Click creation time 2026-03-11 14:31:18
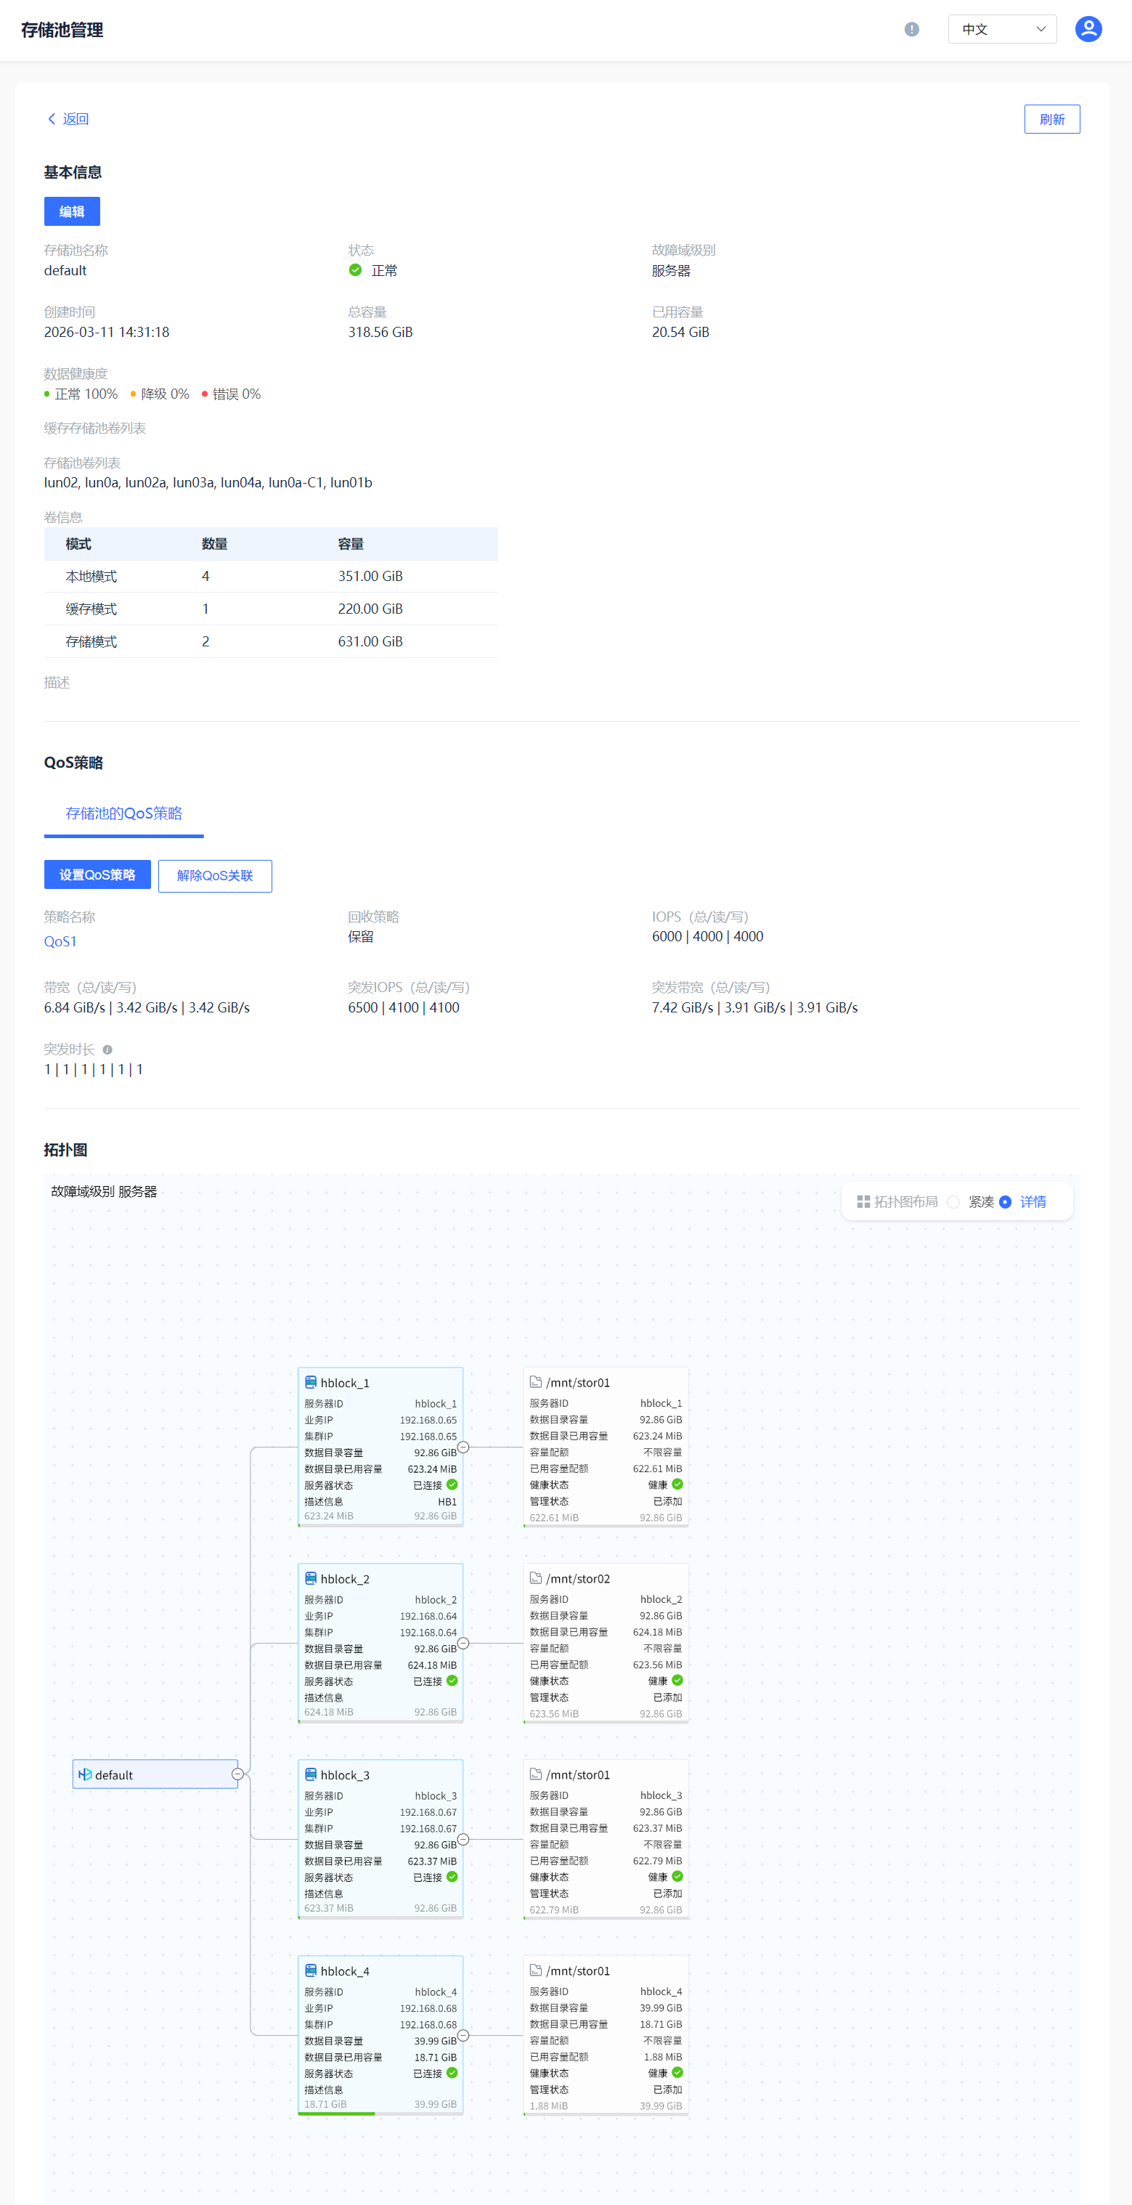 107,332
